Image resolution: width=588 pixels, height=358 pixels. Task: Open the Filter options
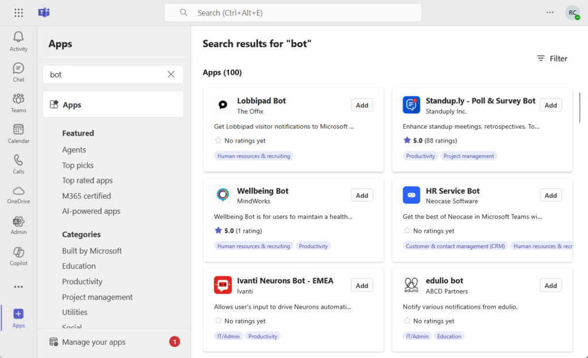[x=552, y=59]
